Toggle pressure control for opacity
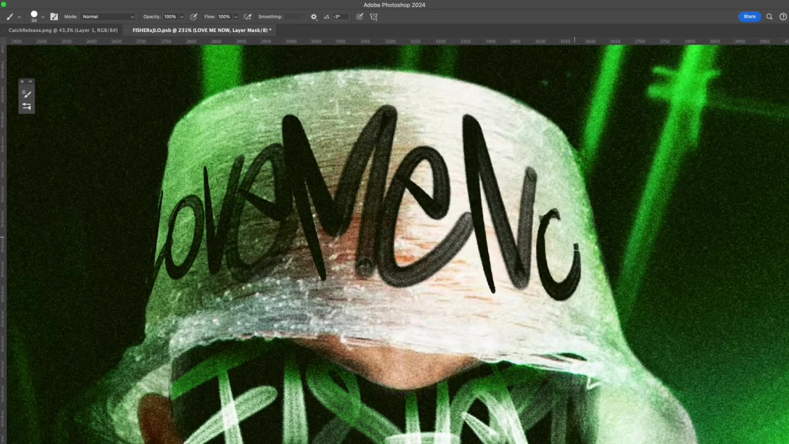Image resolution: width=789 pixels, height=444 pixels. pos(194,17)
